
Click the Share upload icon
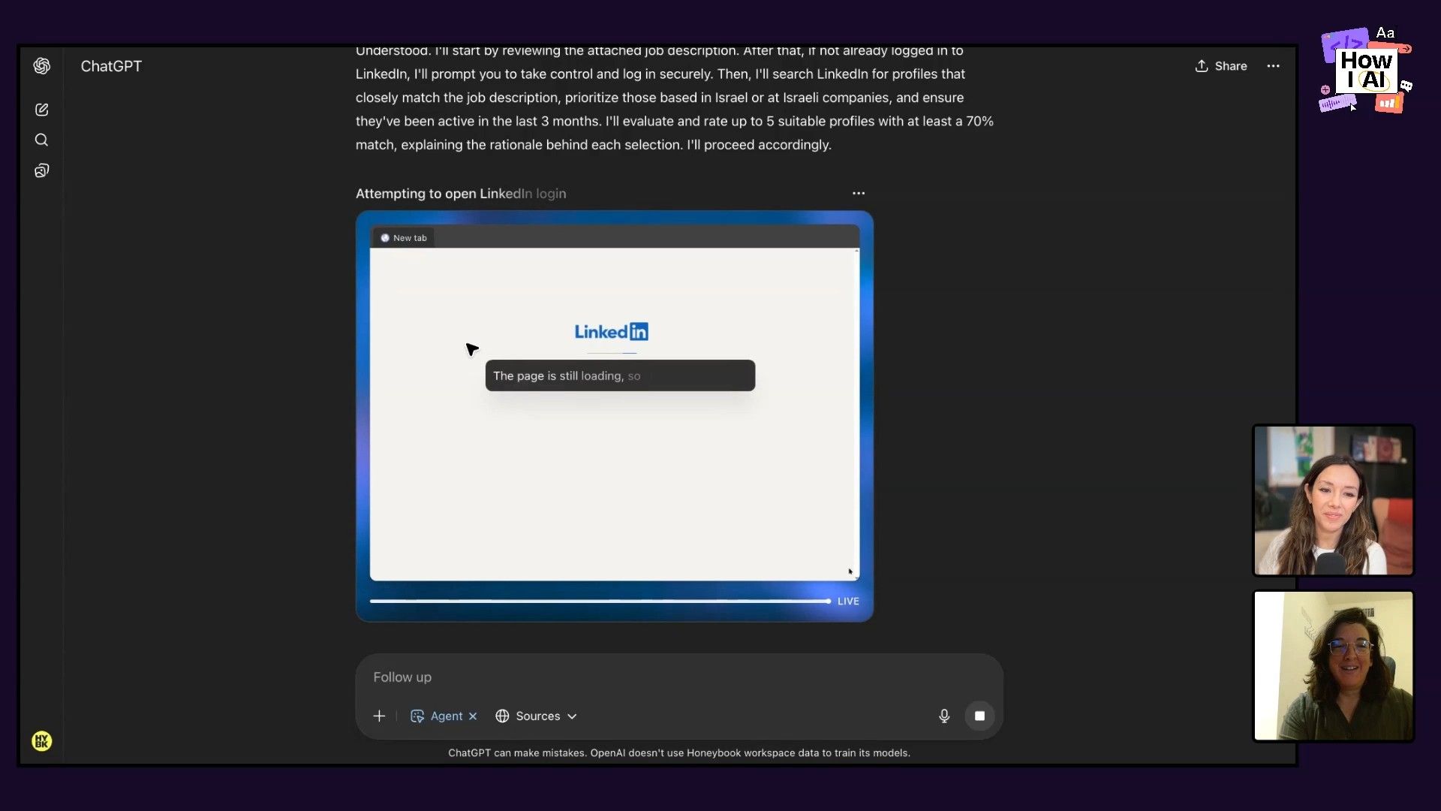pos(1202,66)
